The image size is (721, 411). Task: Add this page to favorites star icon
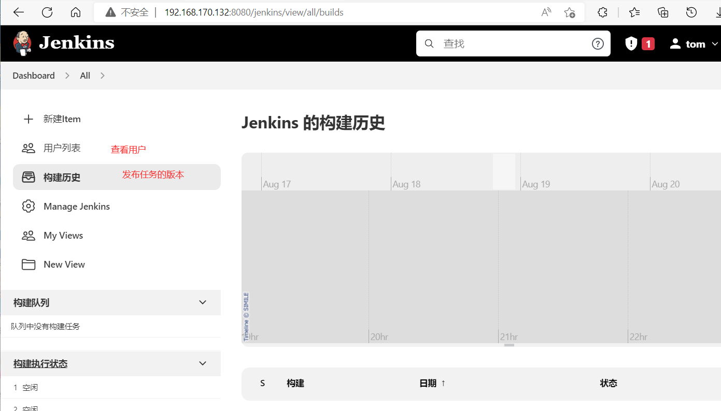click(570, 12)
